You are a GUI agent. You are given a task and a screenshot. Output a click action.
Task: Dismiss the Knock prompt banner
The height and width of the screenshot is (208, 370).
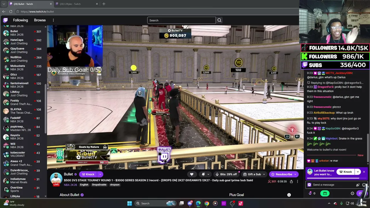(364, 172)
